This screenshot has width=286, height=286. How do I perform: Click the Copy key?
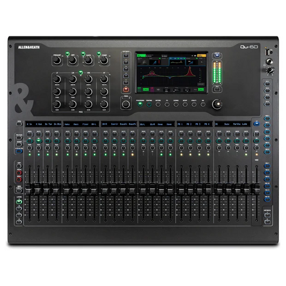coord(19,166)
